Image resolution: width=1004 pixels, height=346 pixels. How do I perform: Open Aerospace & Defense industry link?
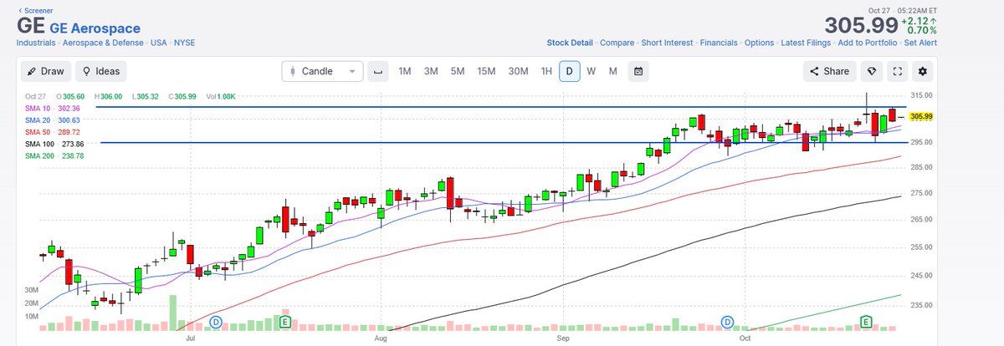tap(104, 42)
